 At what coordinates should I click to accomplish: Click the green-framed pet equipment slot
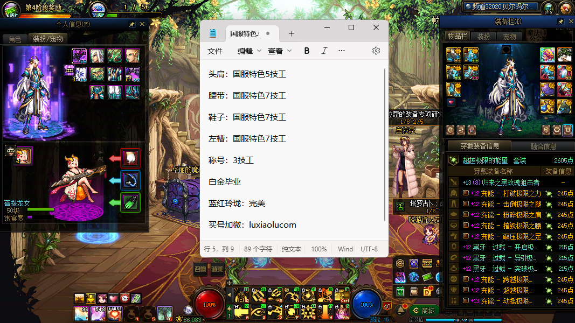[x=130, y=202]
